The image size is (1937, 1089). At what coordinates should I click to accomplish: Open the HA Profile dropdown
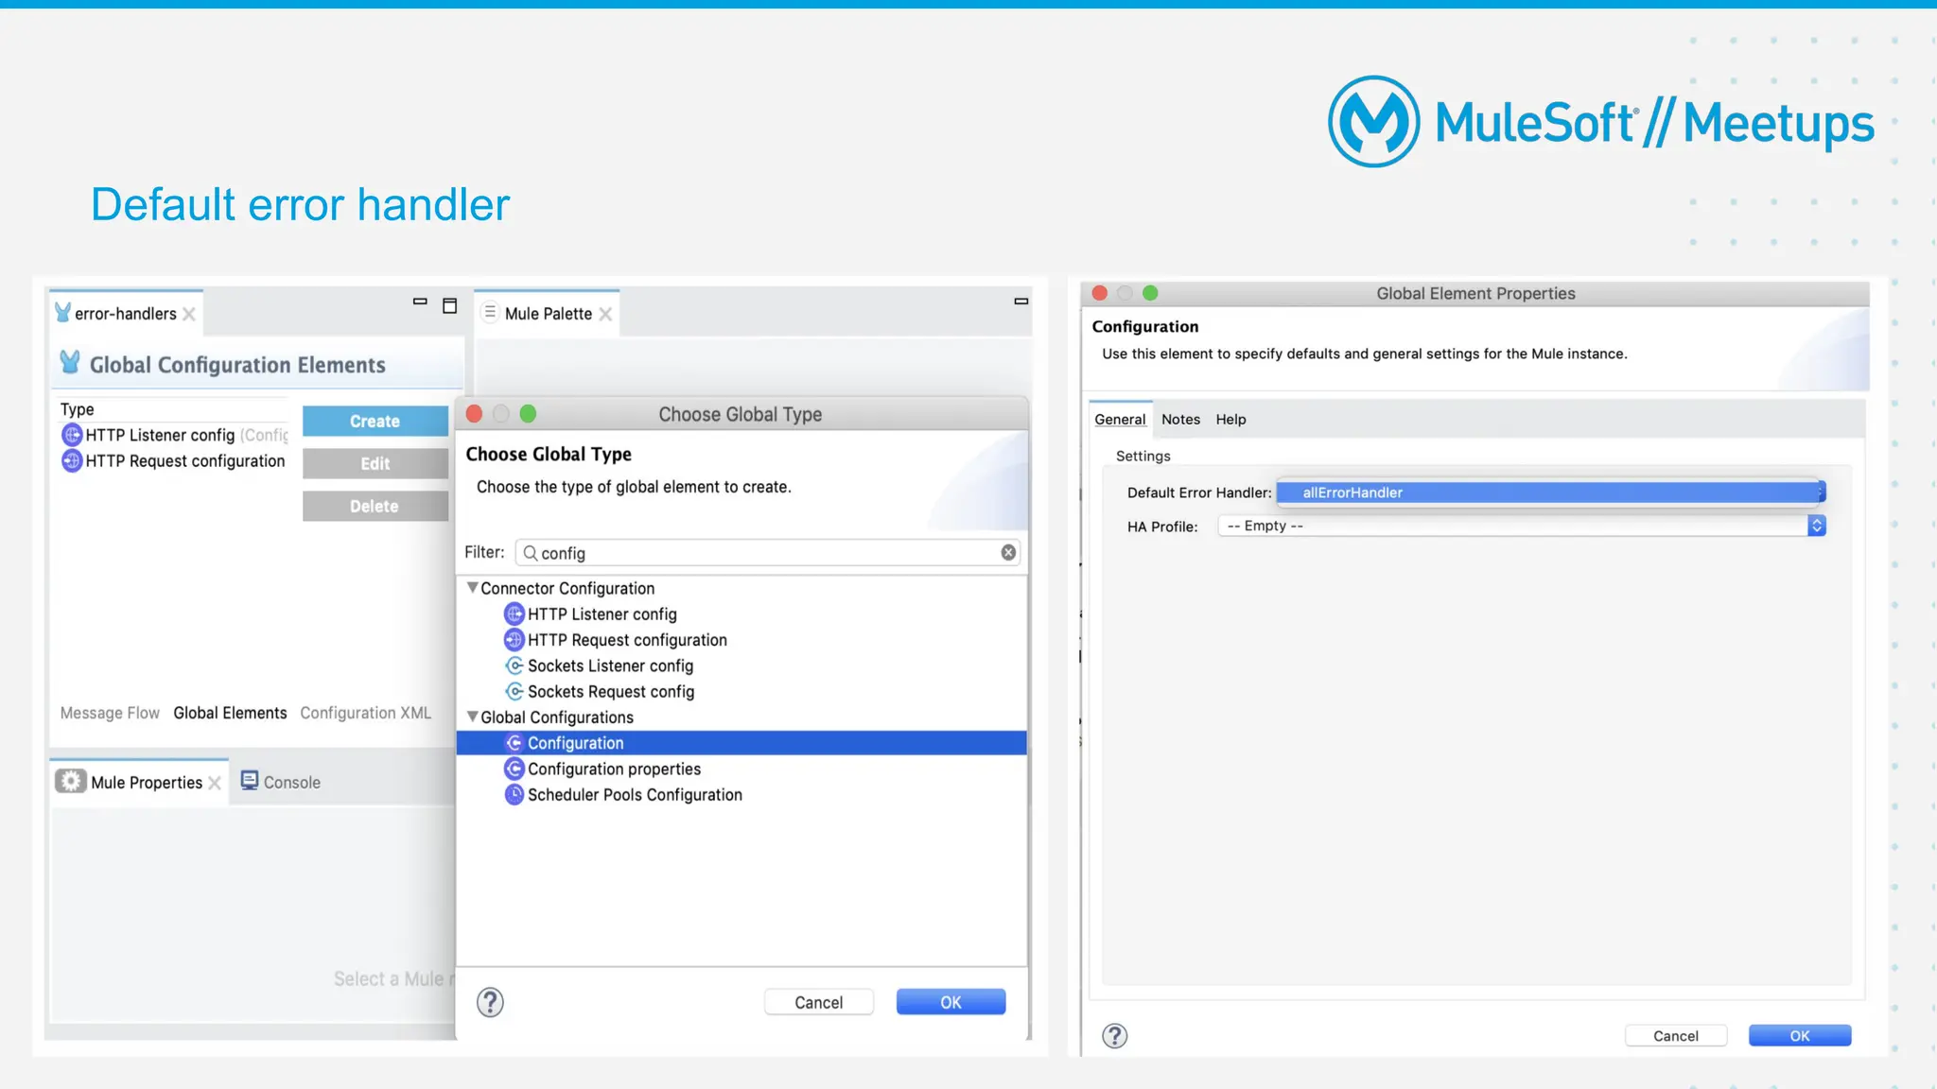coord(1522,526)
